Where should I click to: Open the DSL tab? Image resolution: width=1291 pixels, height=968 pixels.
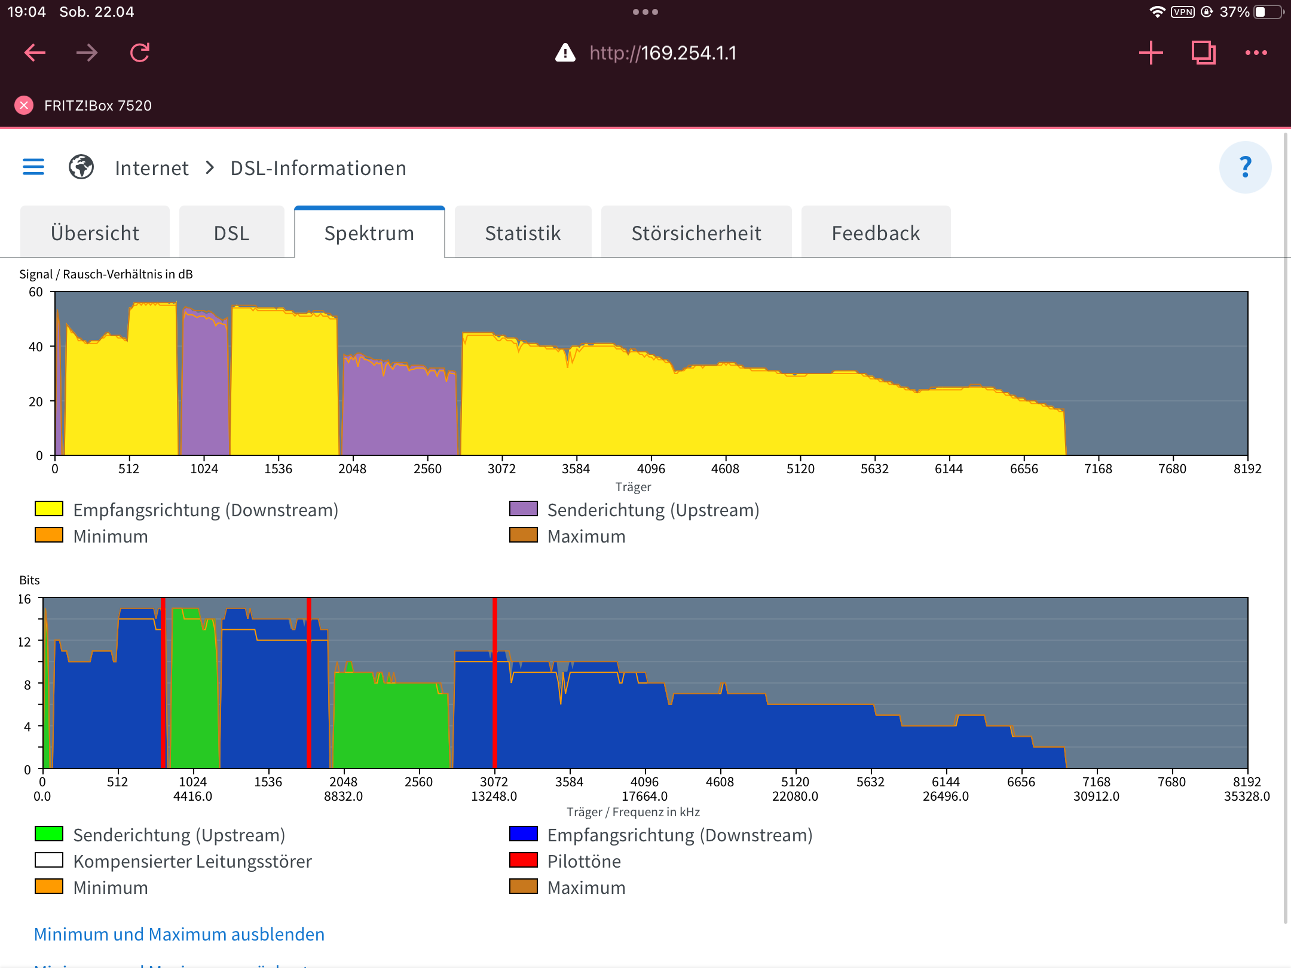231,233
